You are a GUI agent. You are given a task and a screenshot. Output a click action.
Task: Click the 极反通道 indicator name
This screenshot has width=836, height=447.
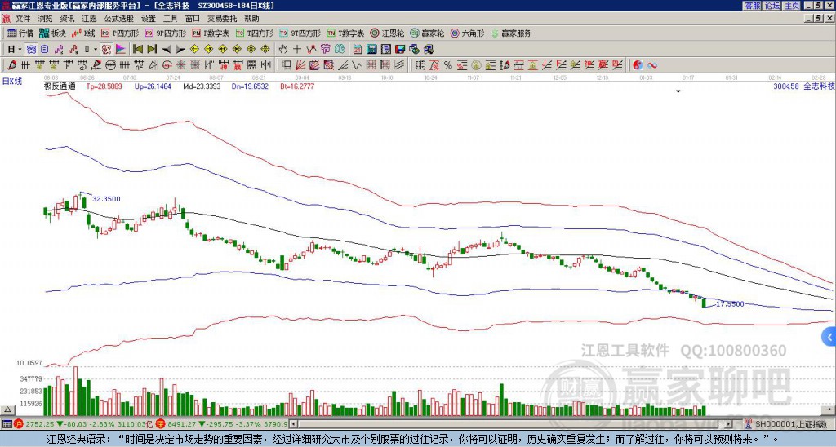coord(60,86)
